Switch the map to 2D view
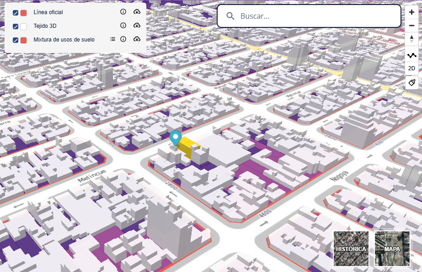The width and height of the screenshot is (422, 272). pos(411,68)
